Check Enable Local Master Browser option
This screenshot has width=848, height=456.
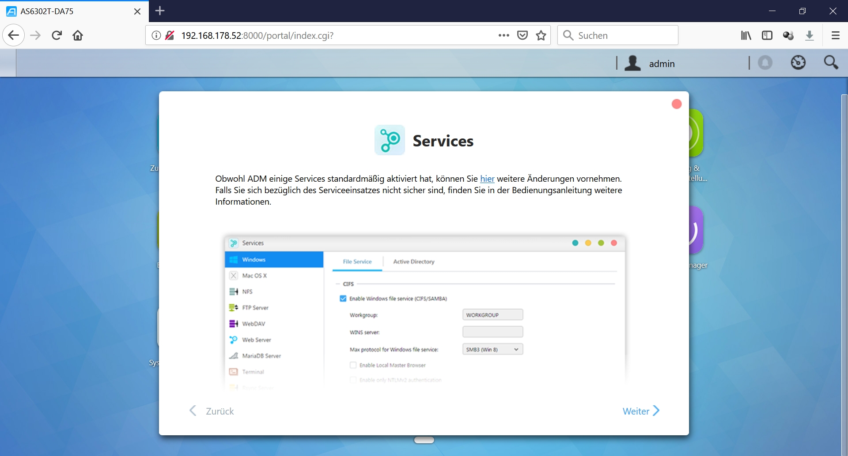[x=353, y=365]
